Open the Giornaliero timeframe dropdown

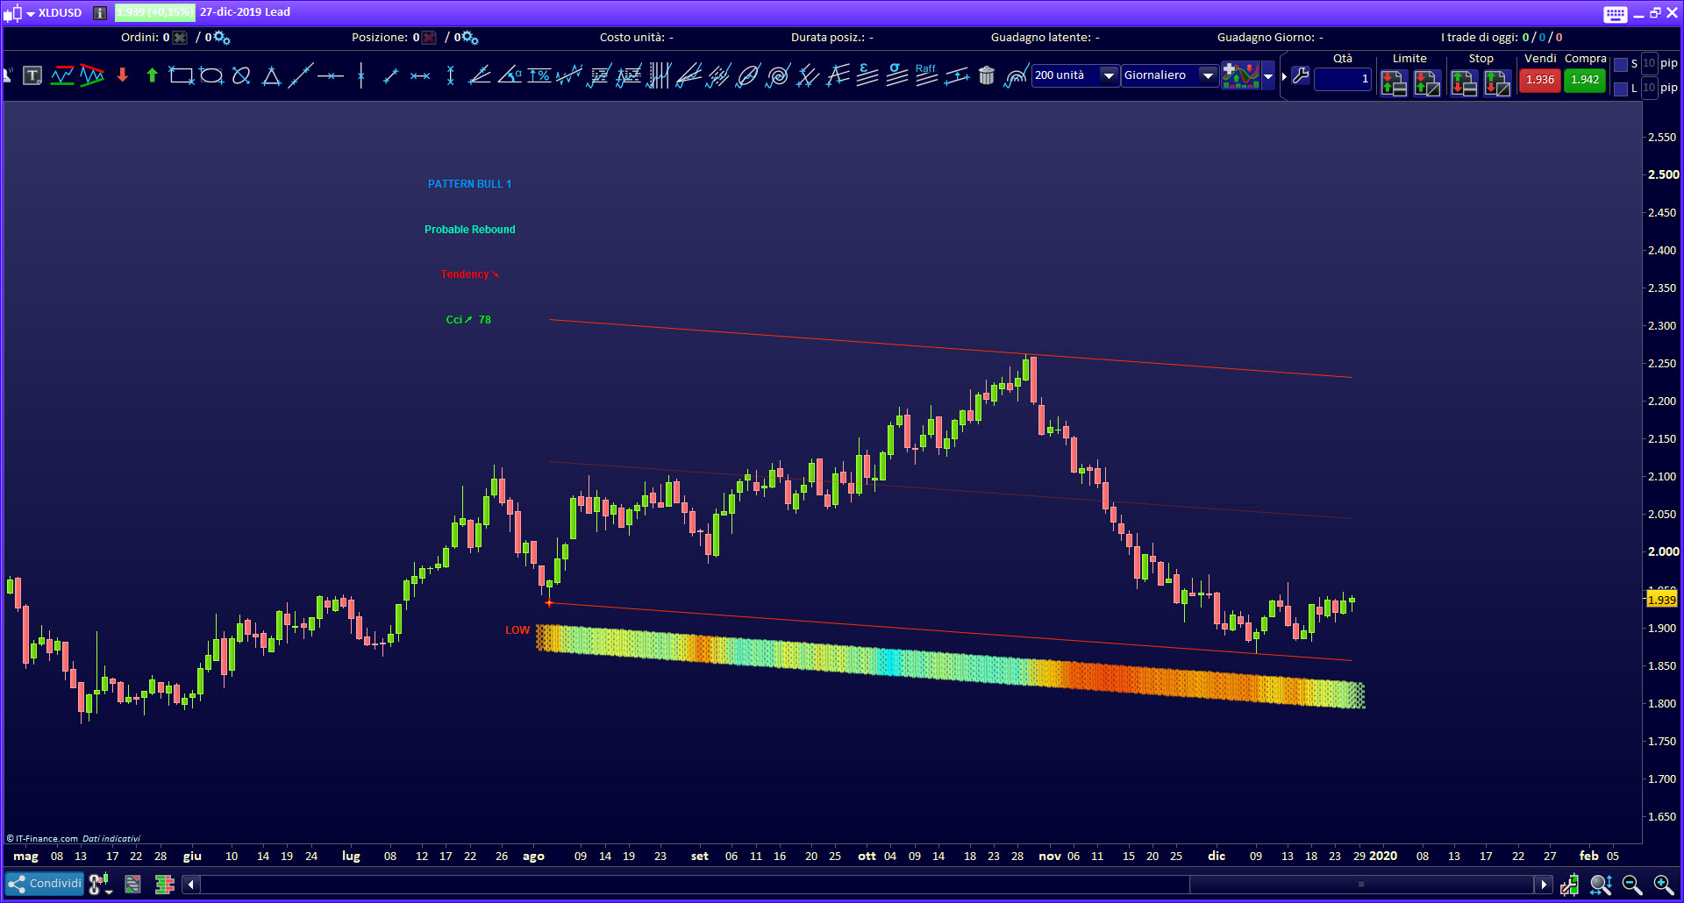(x=1208, y=75)
